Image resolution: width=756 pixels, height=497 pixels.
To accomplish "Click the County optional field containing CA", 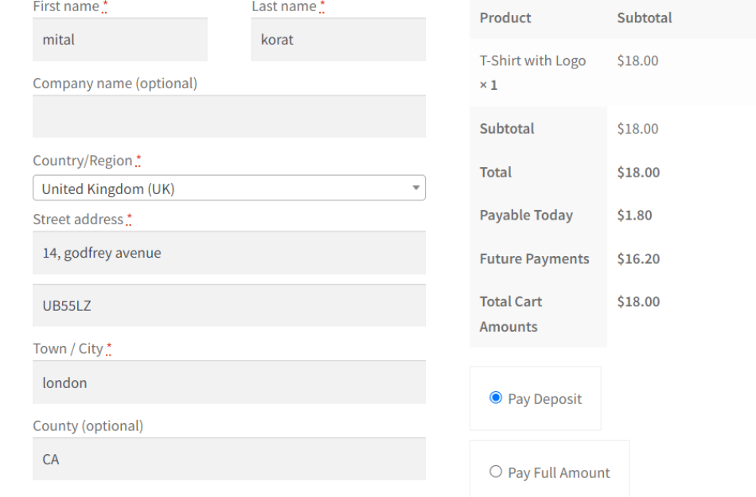I will [229, 459].
